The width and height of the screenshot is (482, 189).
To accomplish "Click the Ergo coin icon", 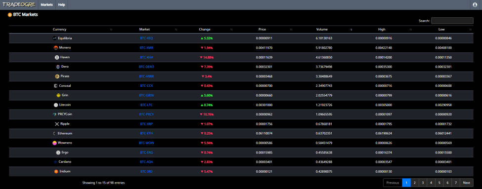I will (58, 152).
